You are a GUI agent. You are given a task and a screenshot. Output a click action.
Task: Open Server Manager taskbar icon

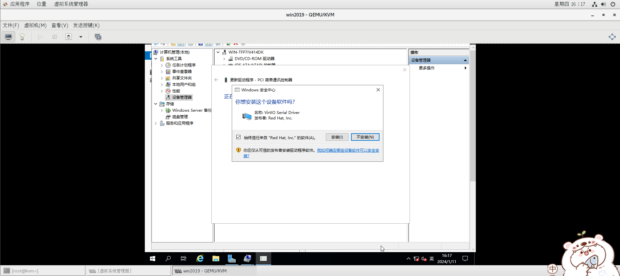232,259
